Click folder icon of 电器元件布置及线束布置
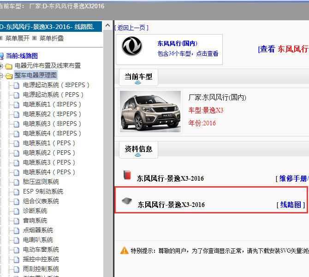 (9, 66)
